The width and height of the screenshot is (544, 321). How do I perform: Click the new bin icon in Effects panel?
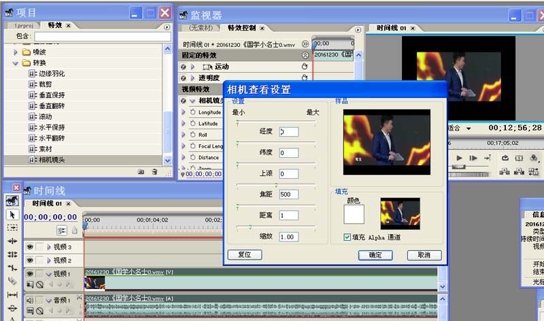(141, 172)
